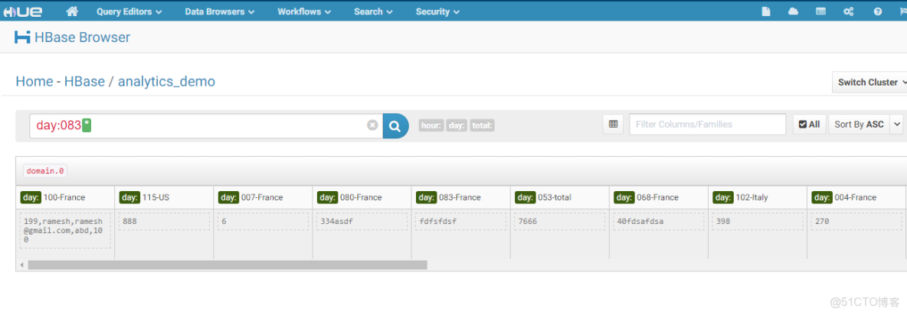Toggle the All checkbox
This screenshot has width=907, height=315.
coord(809,124)
